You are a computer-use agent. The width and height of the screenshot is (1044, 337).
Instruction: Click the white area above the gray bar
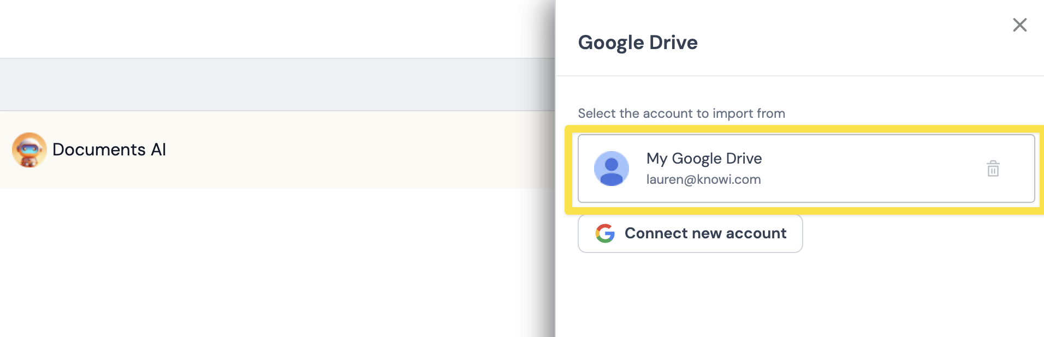(273, 28)
